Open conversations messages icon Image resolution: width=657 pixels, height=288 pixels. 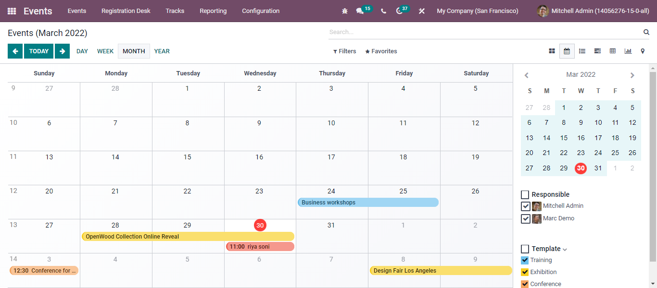pos(360,11)
